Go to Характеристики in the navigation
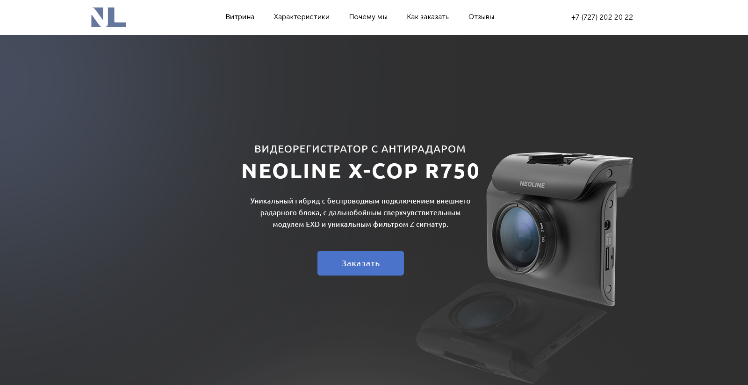The width and height of the screenshot is (748, 385). point(302,17)
